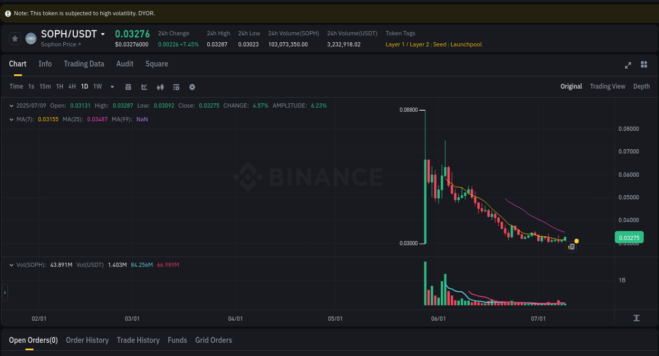Collapse the Vol(SOPH) indicator row chevron
Viewport: 659px width, 356px height.
click(x=11, y=265)
